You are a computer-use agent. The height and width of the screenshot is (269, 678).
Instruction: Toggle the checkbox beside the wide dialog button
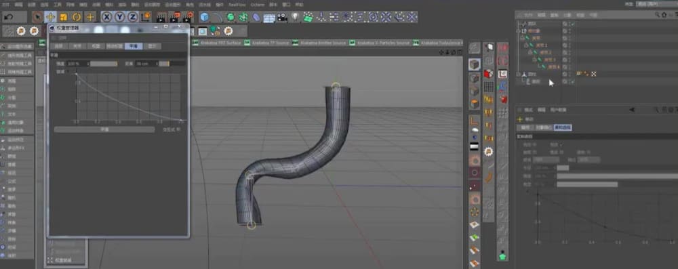tap(179, 129)
